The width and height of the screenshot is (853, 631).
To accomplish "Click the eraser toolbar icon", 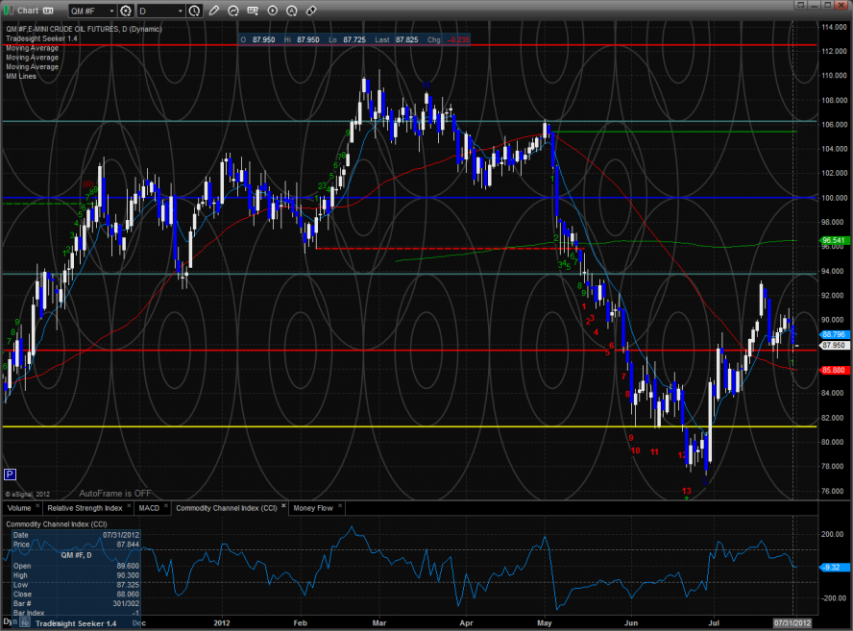I will coord(311,11).
